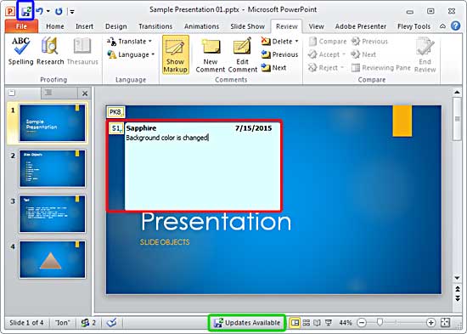
Task: Switch to Reading View icon
Action: [318, 323]
